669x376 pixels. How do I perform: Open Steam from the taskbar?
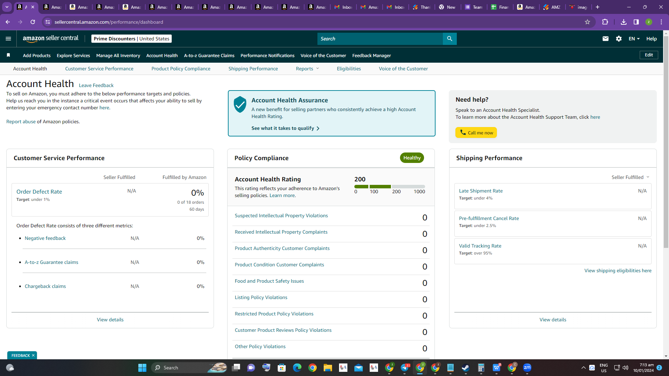pos(466,368)
